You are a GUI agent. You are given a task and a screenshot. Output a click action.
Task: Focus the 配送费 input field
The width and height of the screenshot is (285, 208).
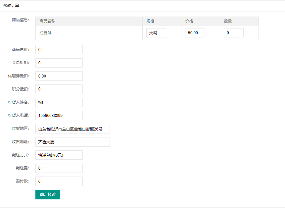pyautogui.click(x=59, y=168)
